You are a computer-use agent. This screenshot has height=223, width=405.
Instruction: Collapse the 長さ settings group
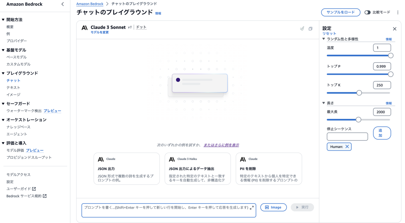pyautogui.click(x=324, y=103)
